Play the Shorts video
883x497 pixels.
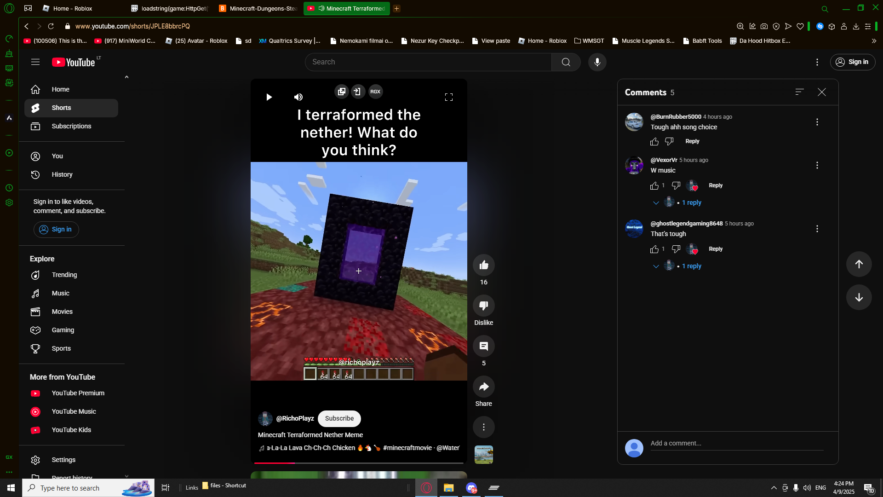(x=269, y=97)
